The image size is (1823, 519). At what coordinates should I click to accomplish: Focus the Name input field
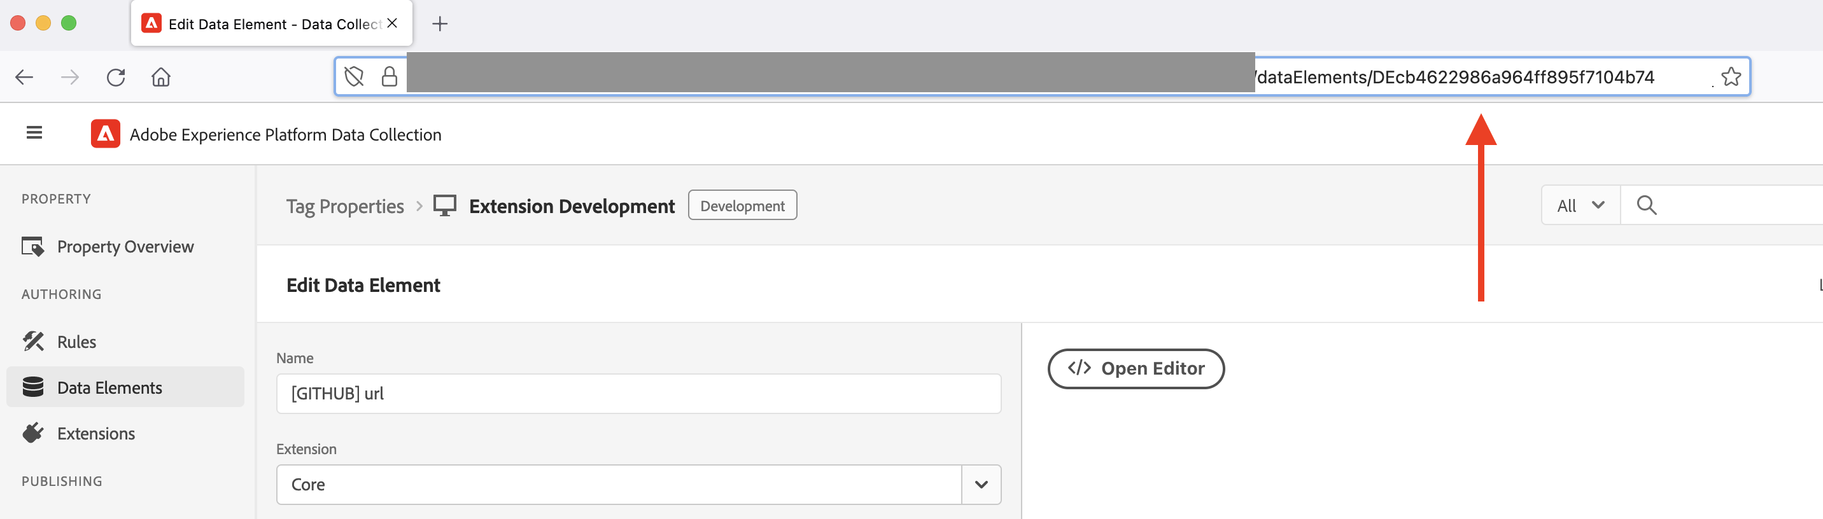tap(638, 394)
